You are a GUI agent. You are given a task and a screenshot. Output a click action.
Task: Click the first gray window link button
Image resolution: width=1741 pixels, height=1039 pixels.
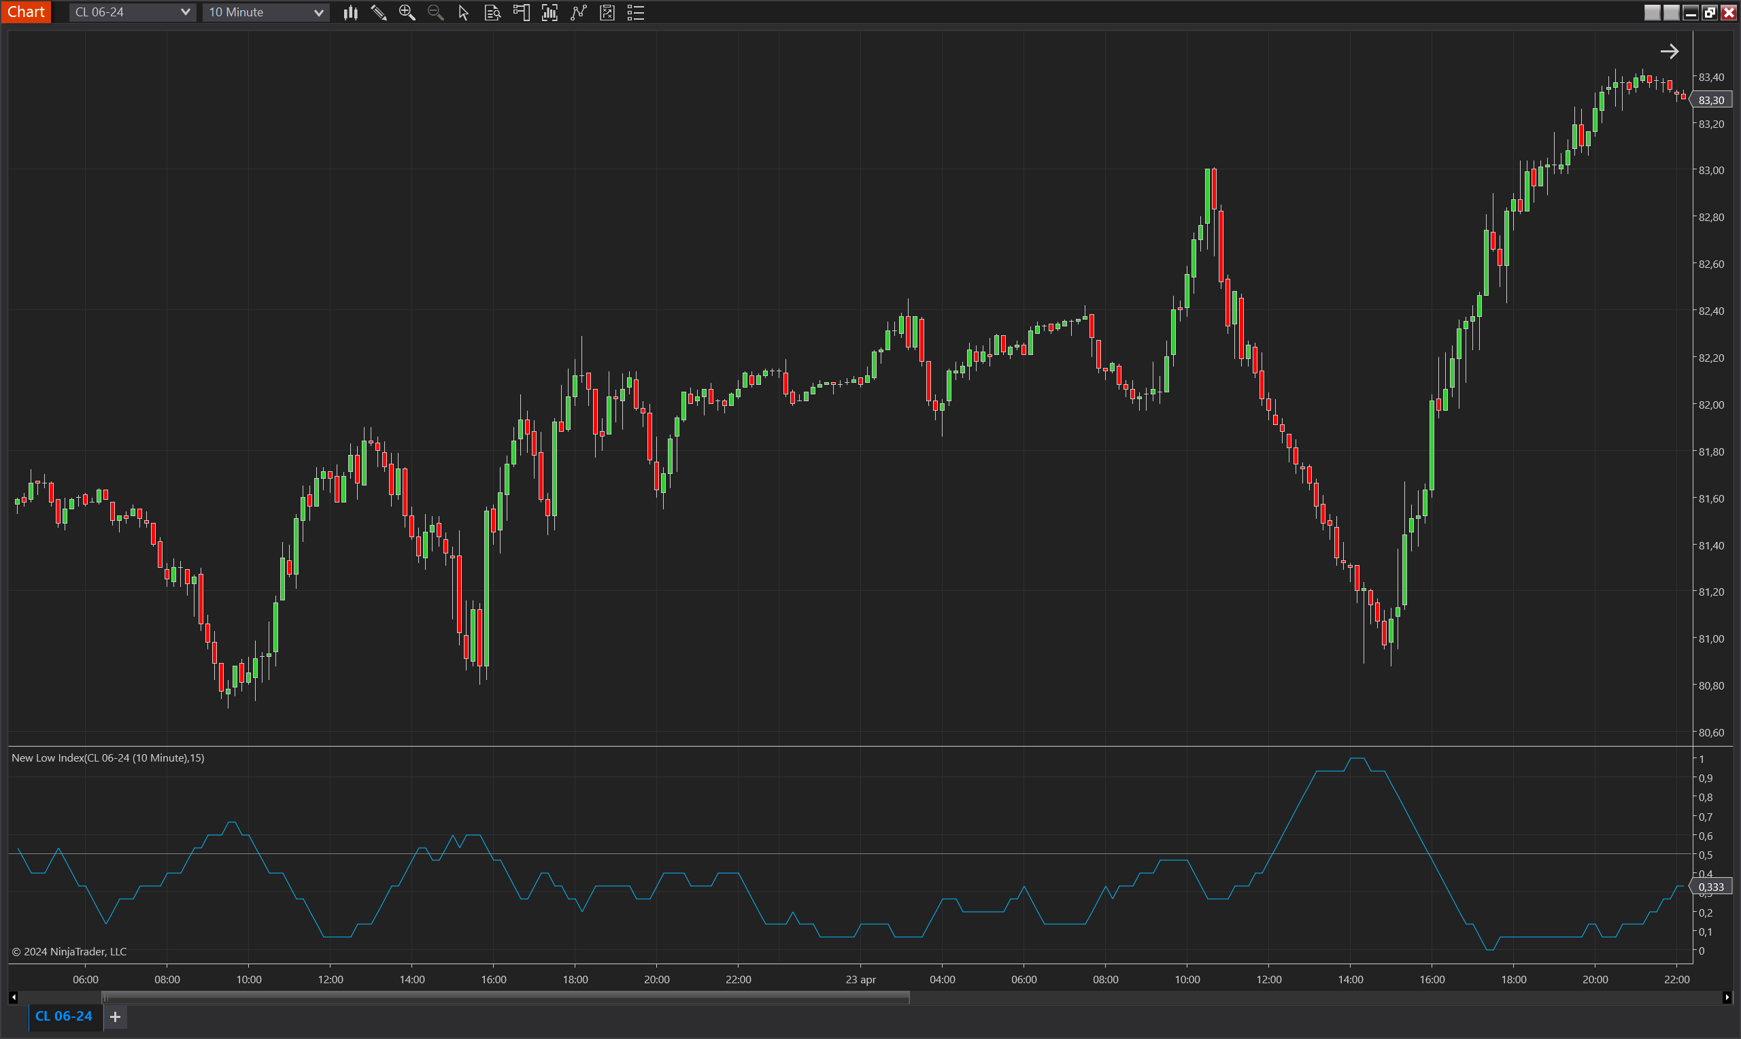[x=1652, y=12]
